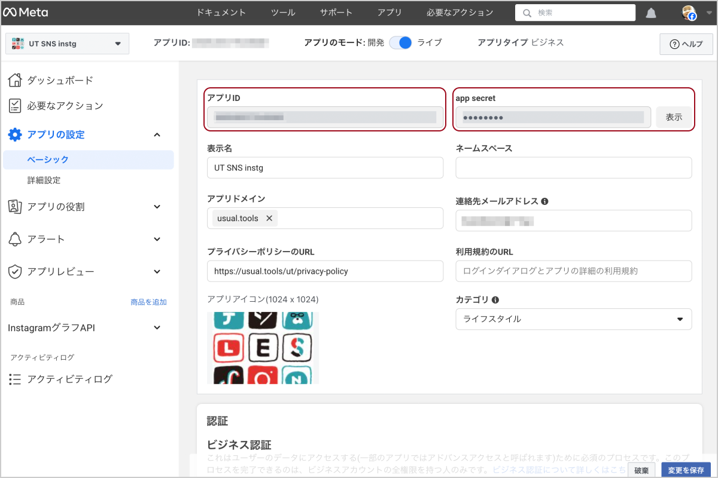Screen dimensions: 718x478
Task: Open アクティビティログ in the sidebar
Action: coord(69,379)
